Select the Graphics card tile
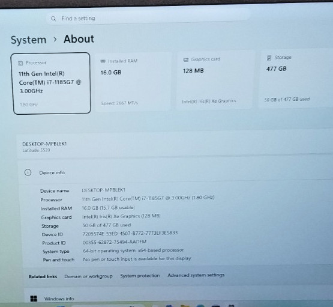333x307 pixels. pyautogui.click(x=215, y=80)
